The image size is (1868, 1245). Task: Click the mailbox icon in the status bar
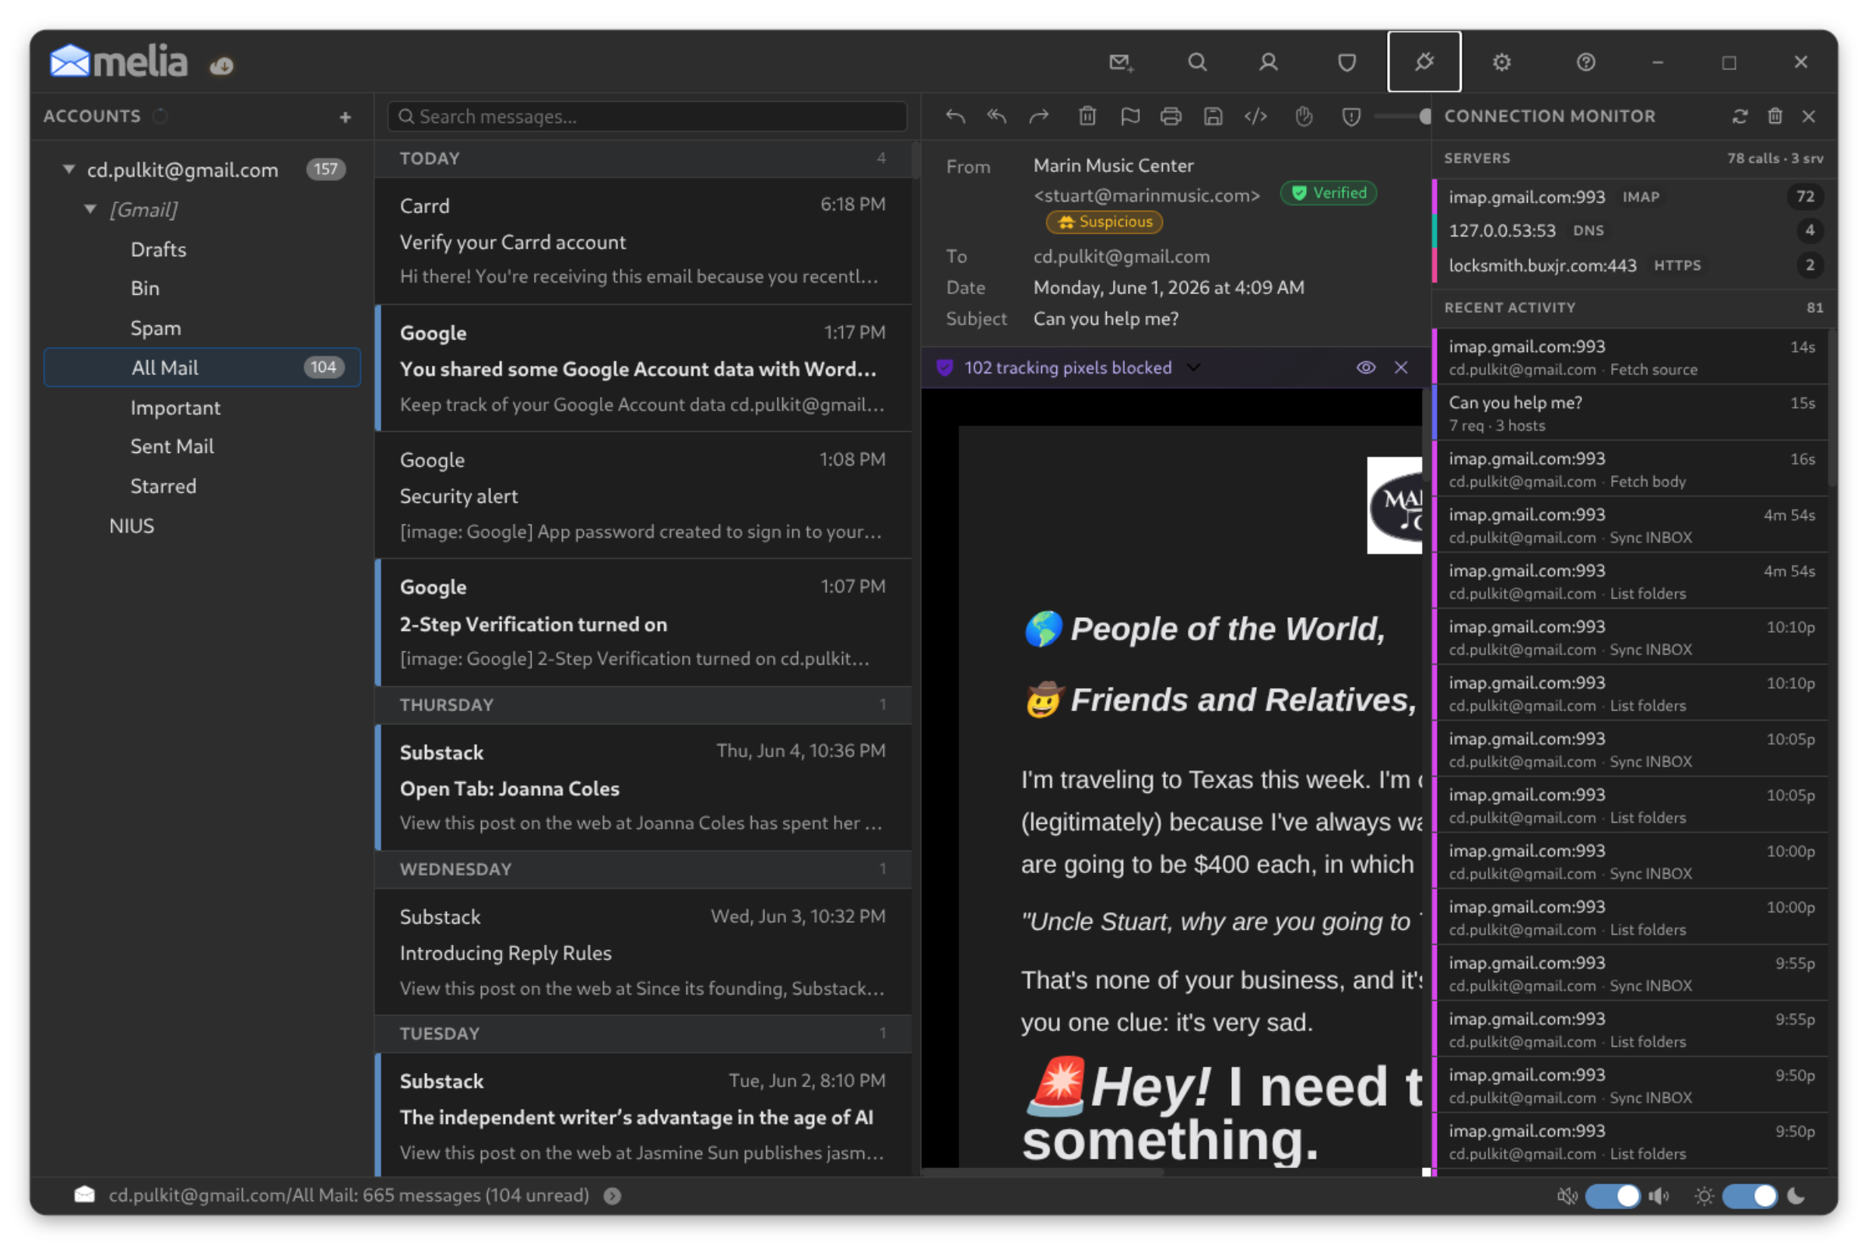click(x=84, y=1195)
